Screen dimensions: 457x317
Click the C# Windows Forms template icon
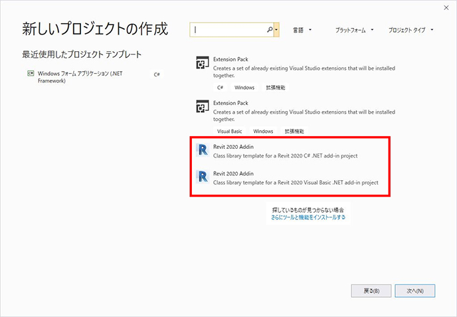pos(31,74)
